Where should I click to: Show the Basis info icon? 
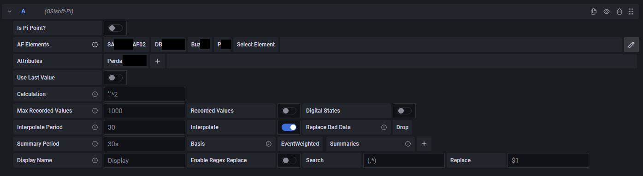tap(268, 144)
